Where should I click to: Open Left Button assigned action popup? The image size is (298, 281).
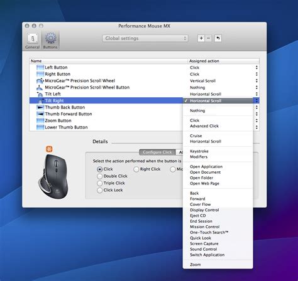257,67
